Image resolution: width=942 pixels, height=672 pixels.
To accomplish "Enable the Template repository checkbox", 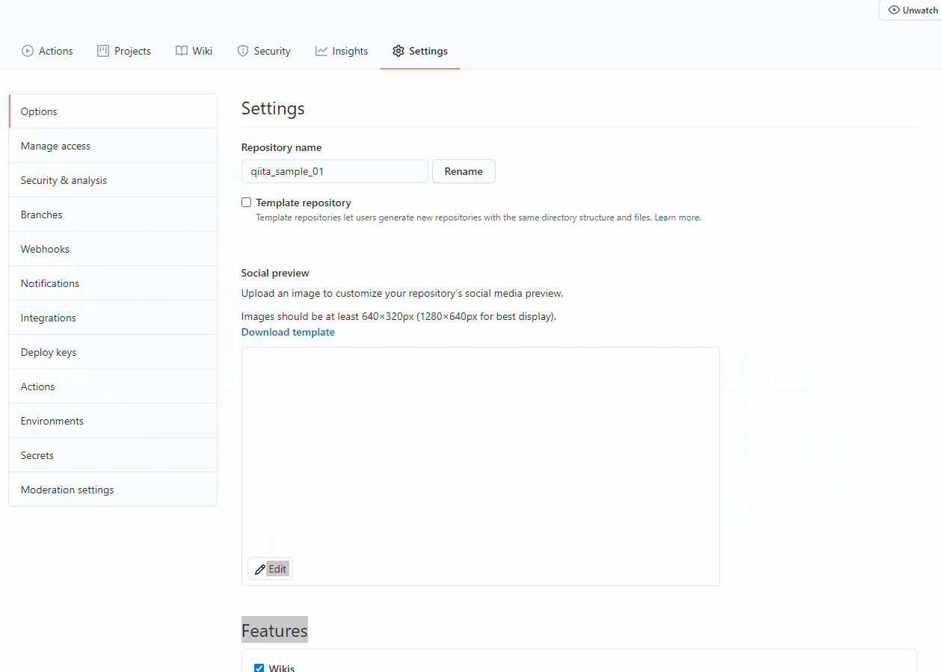I will (x=246, y=202).
